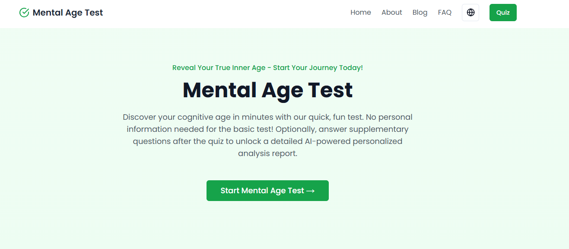Viewport: 569px width, 249px height.
Task: Click the "analysis report." text line
Action: click(x=267, y=153)
